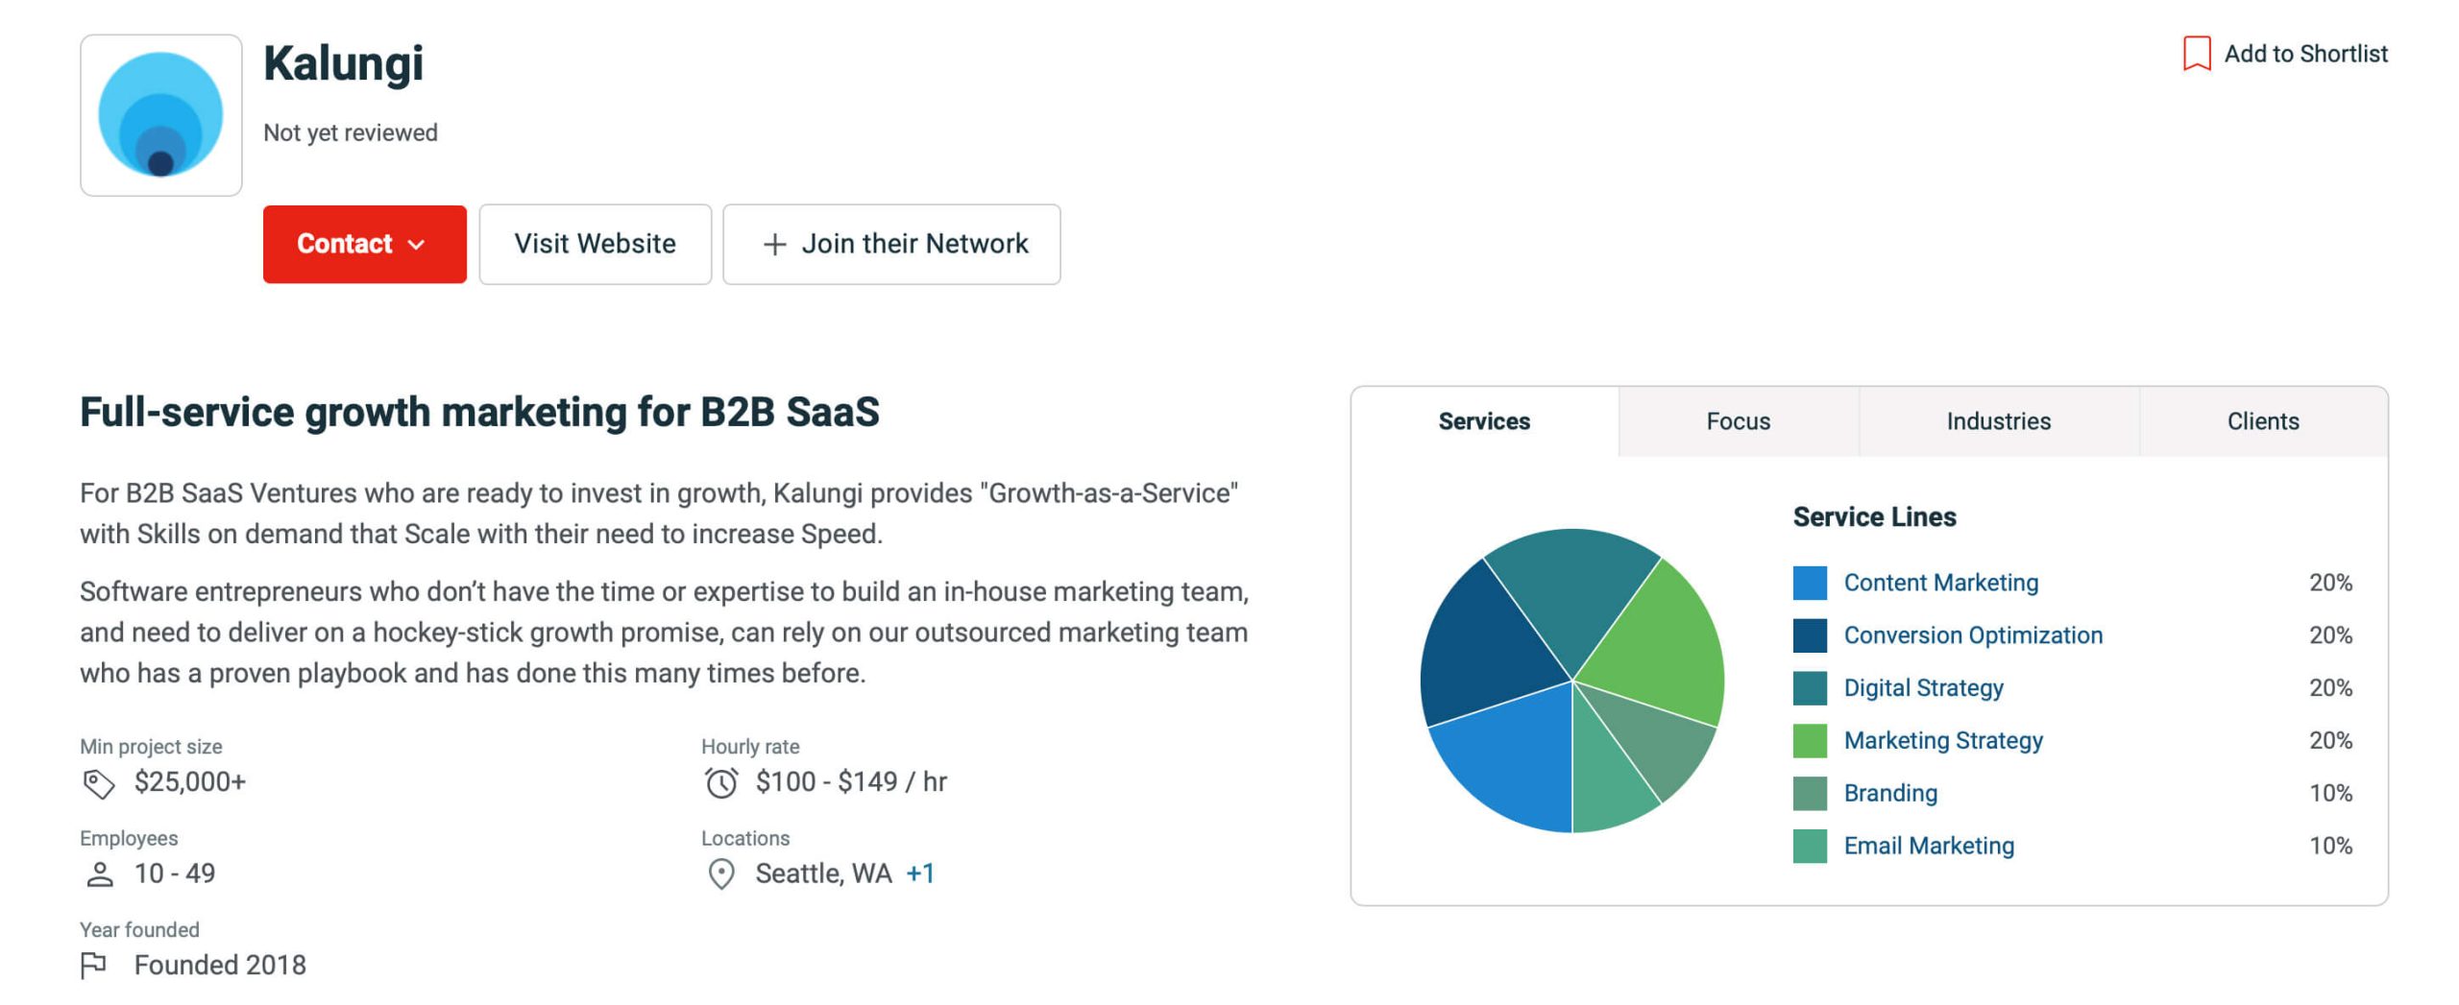Click the plus icon in Join their Network
Image resolution: width=2459 pixels, height=1005 pixels.
[774, 245]
